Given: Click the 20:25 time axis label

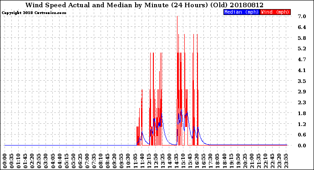Looking at the screenshot, I should pos(245,161).
